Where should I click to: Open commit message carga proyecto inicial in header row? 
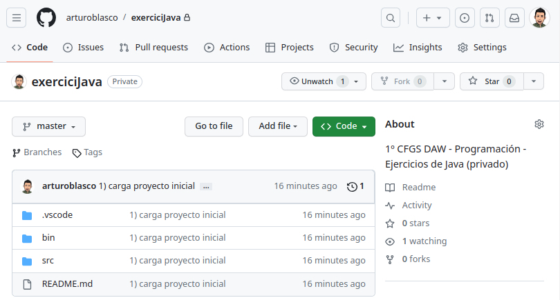[x=147, y=186]
